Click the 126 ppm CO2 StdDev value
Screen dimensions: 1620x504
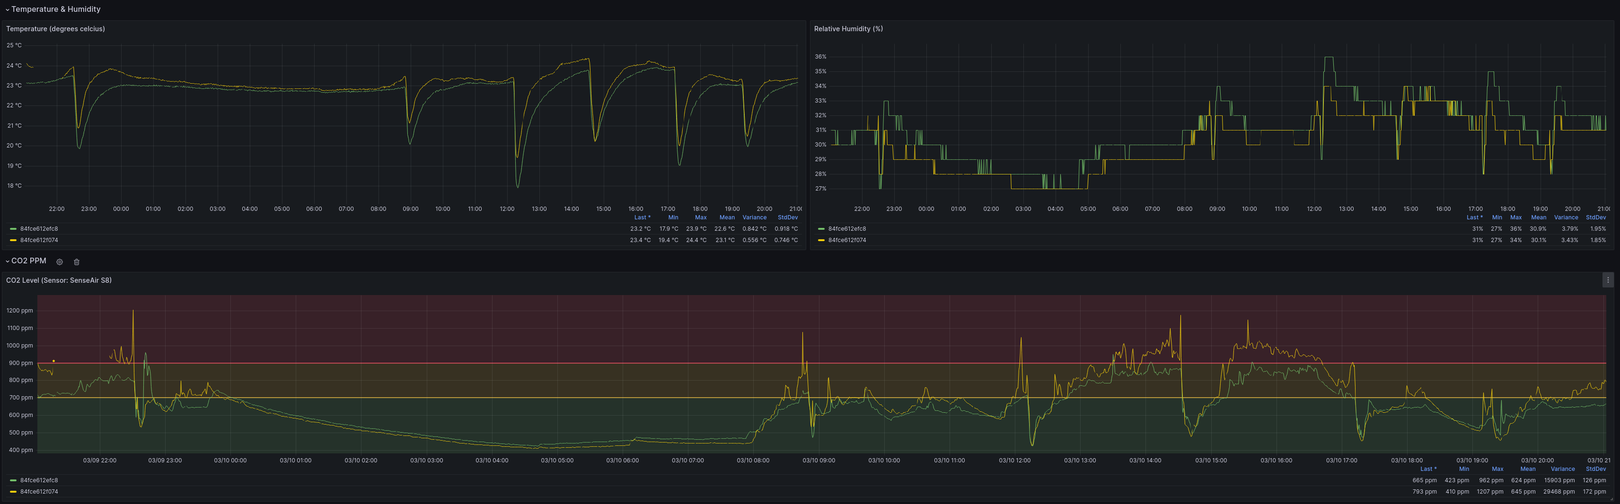[x=1594, y=480]
